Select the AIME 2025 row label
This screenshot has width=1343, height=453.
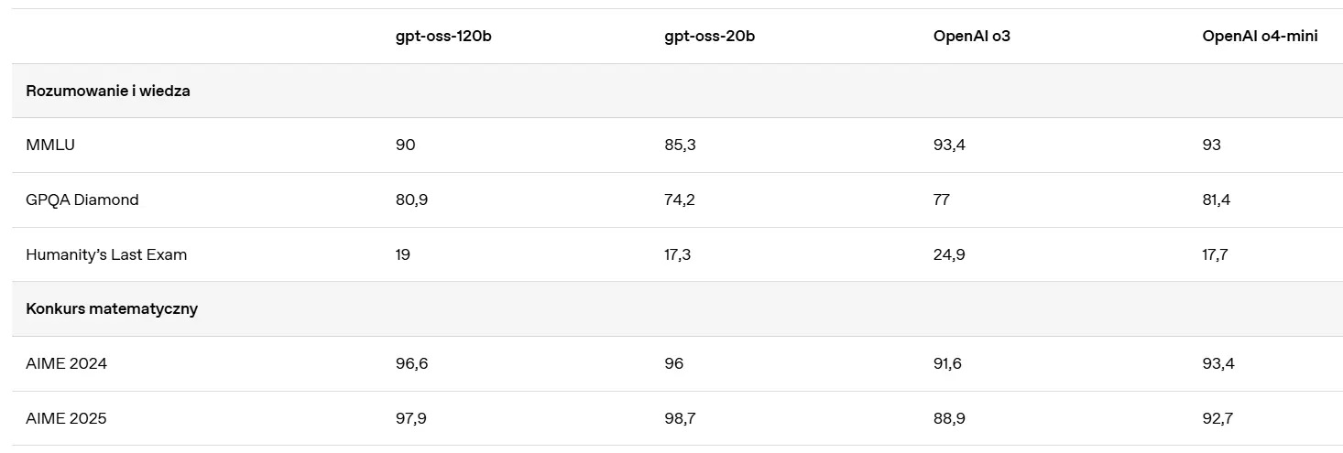pyautogui.click(x=66, y=418)
